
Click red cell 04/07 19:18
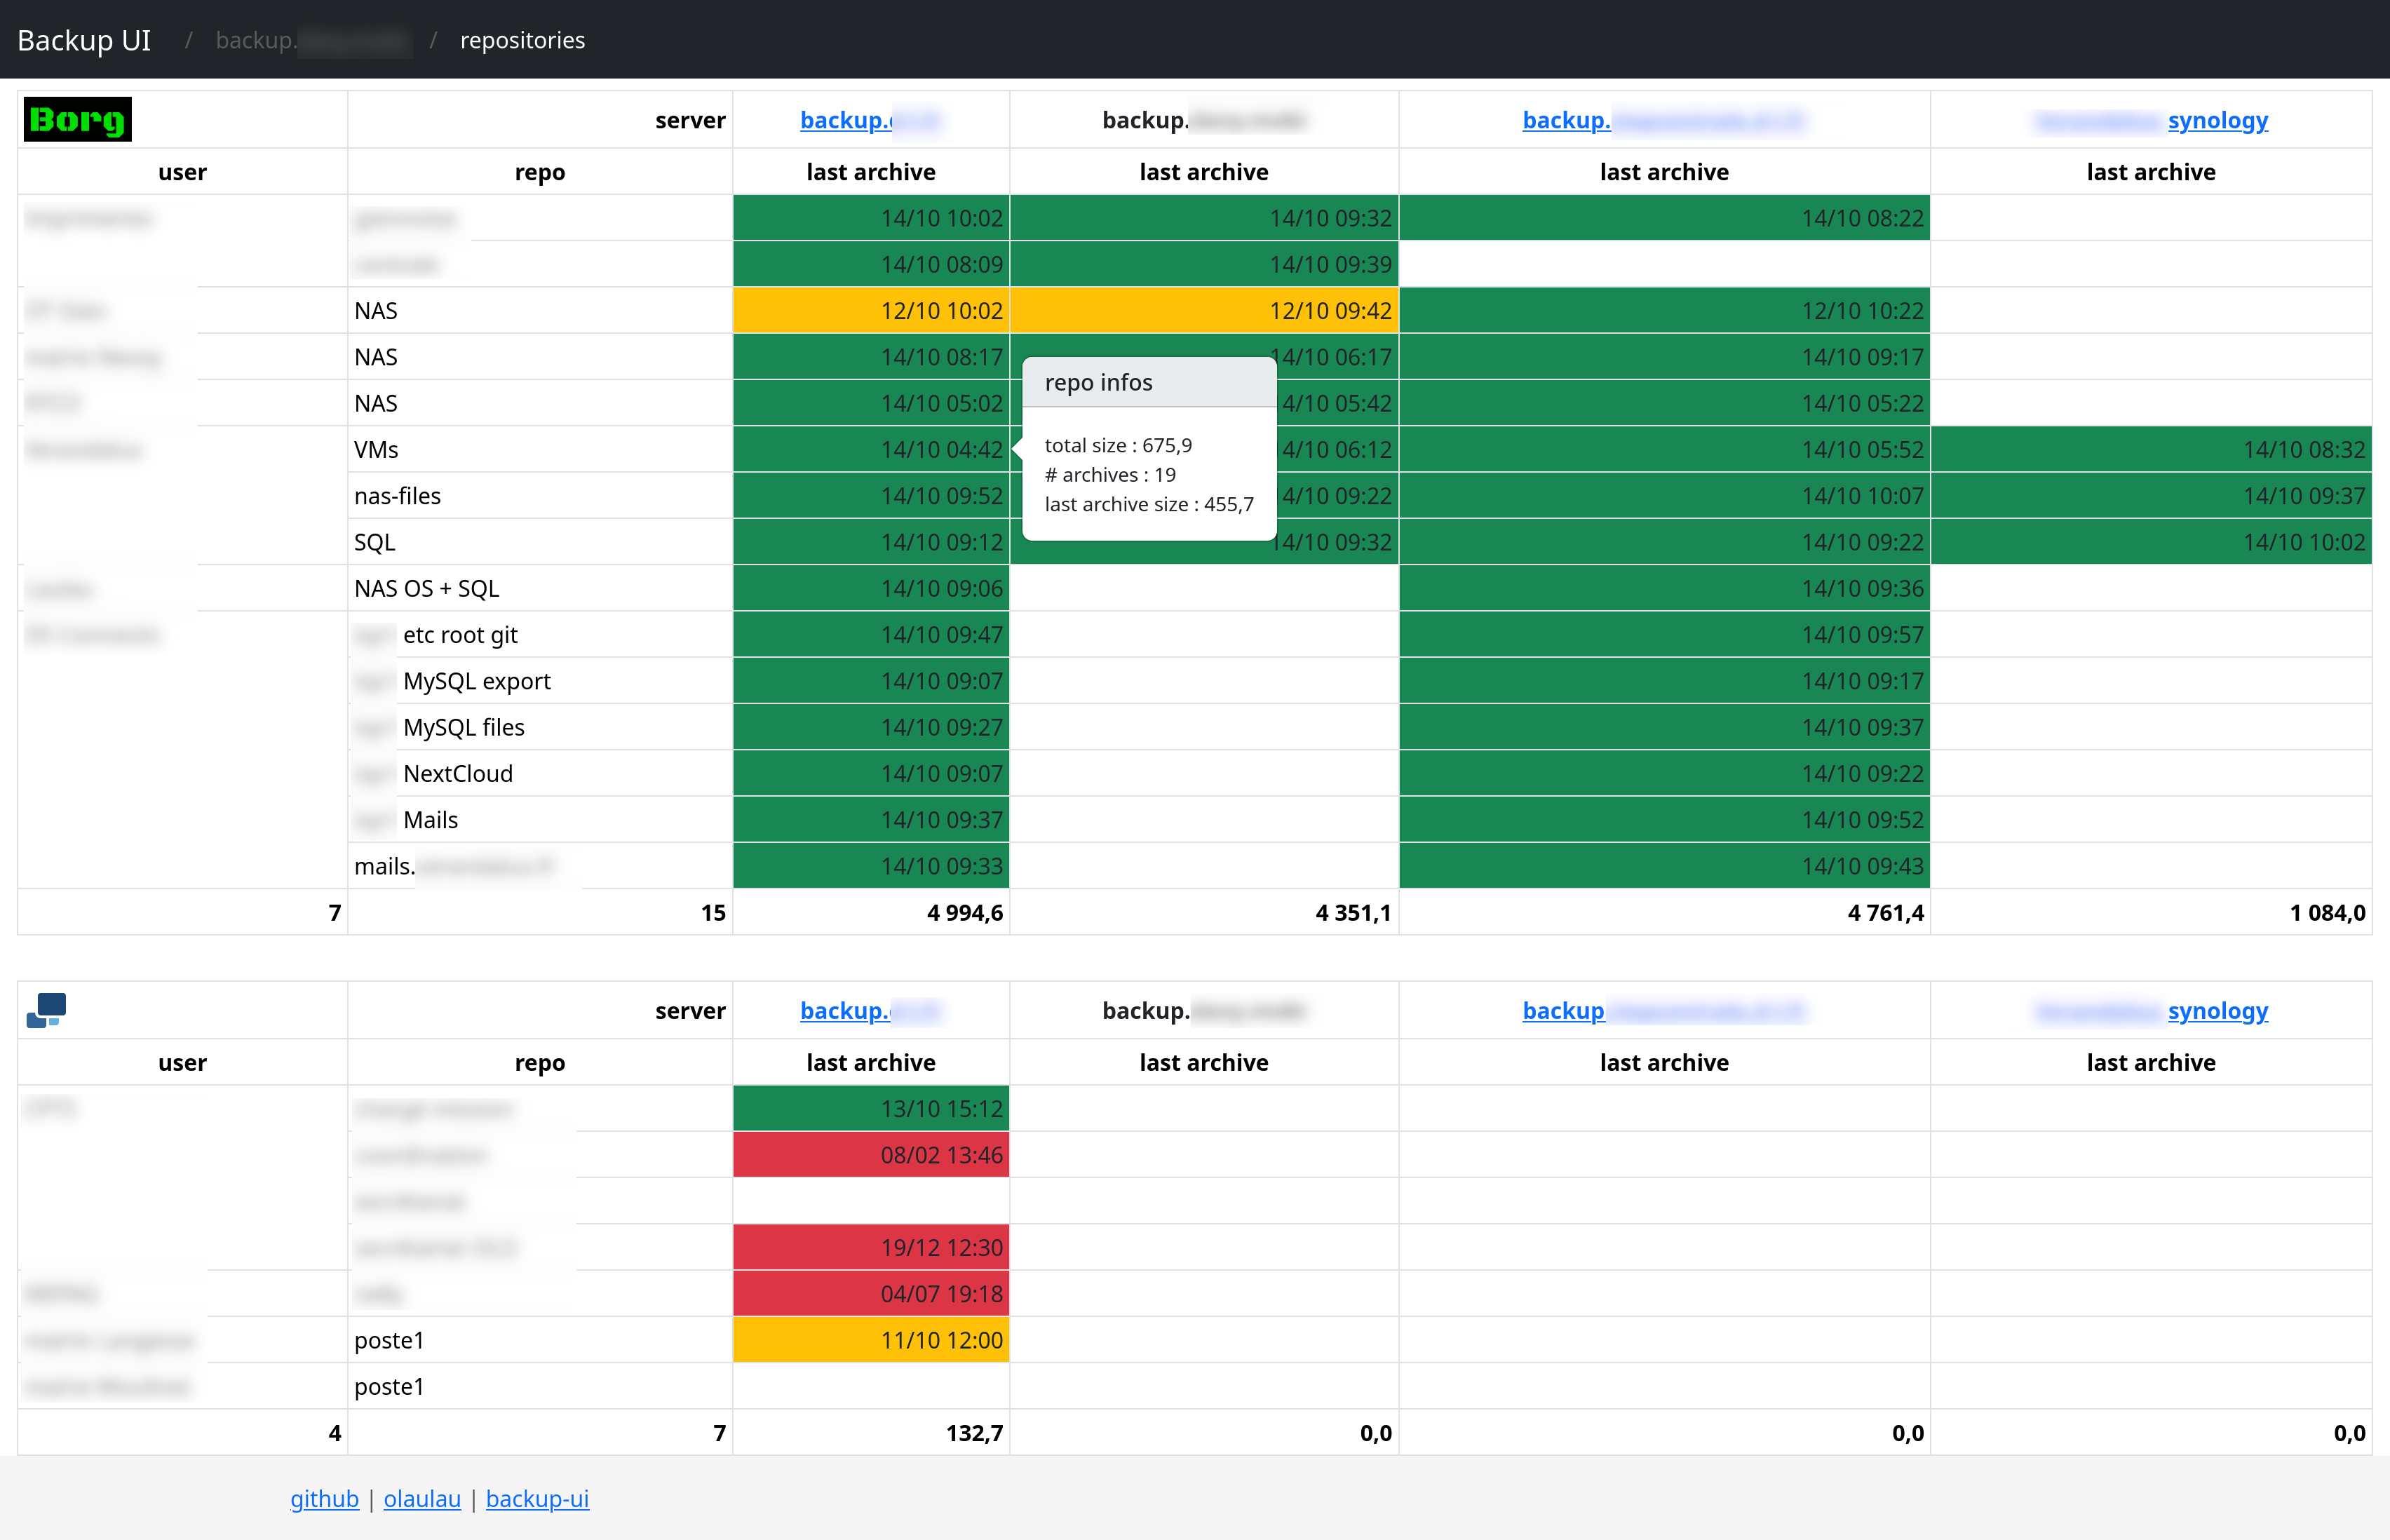tap(871, 1294)
